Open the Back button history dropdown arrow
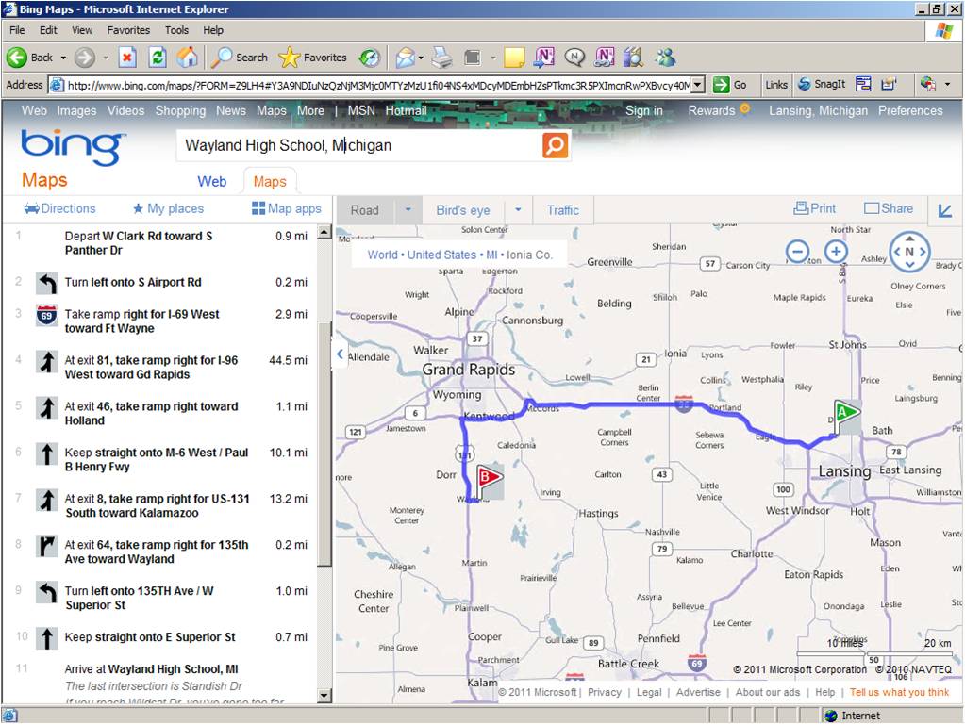965x725 pixels. 63,58
